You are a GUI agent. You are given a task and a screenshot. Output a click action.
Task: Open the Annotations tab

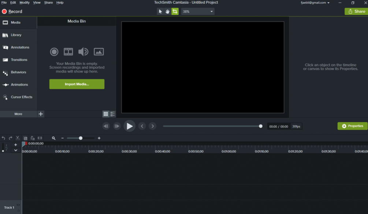click(18, 47)
